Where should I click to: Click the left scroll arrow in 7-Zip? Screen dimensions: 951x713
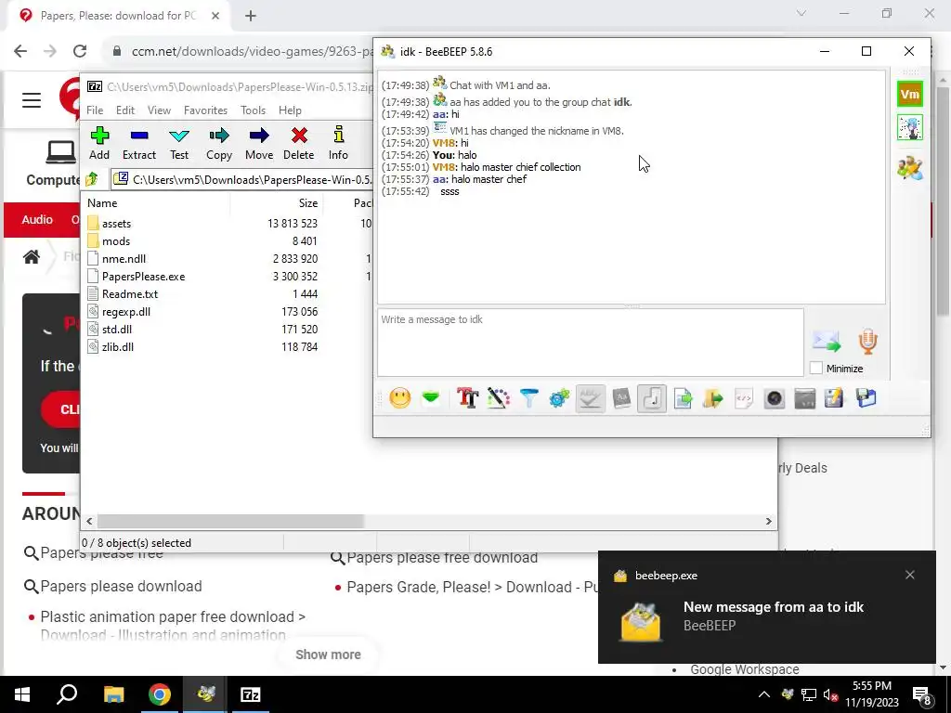click(90, 521)
